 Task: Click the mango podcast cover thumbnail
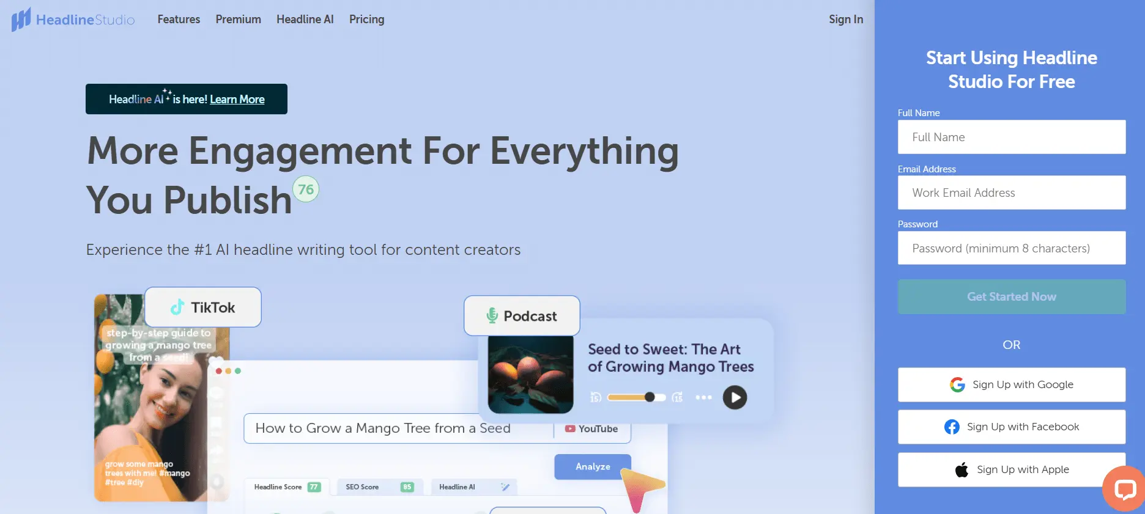[530, 375]
